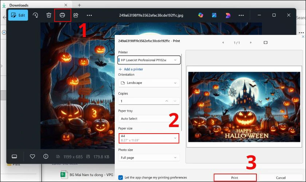Open the Copilot icon in title bar

(x=200, y=15)
